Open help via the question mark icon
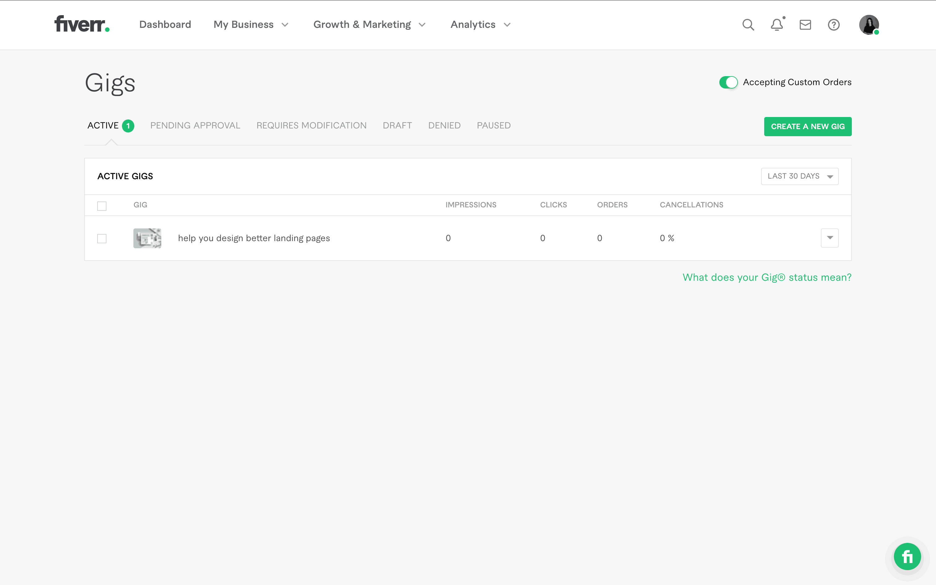The height and width of the screenshot is (585, 936). click(834, 25)
